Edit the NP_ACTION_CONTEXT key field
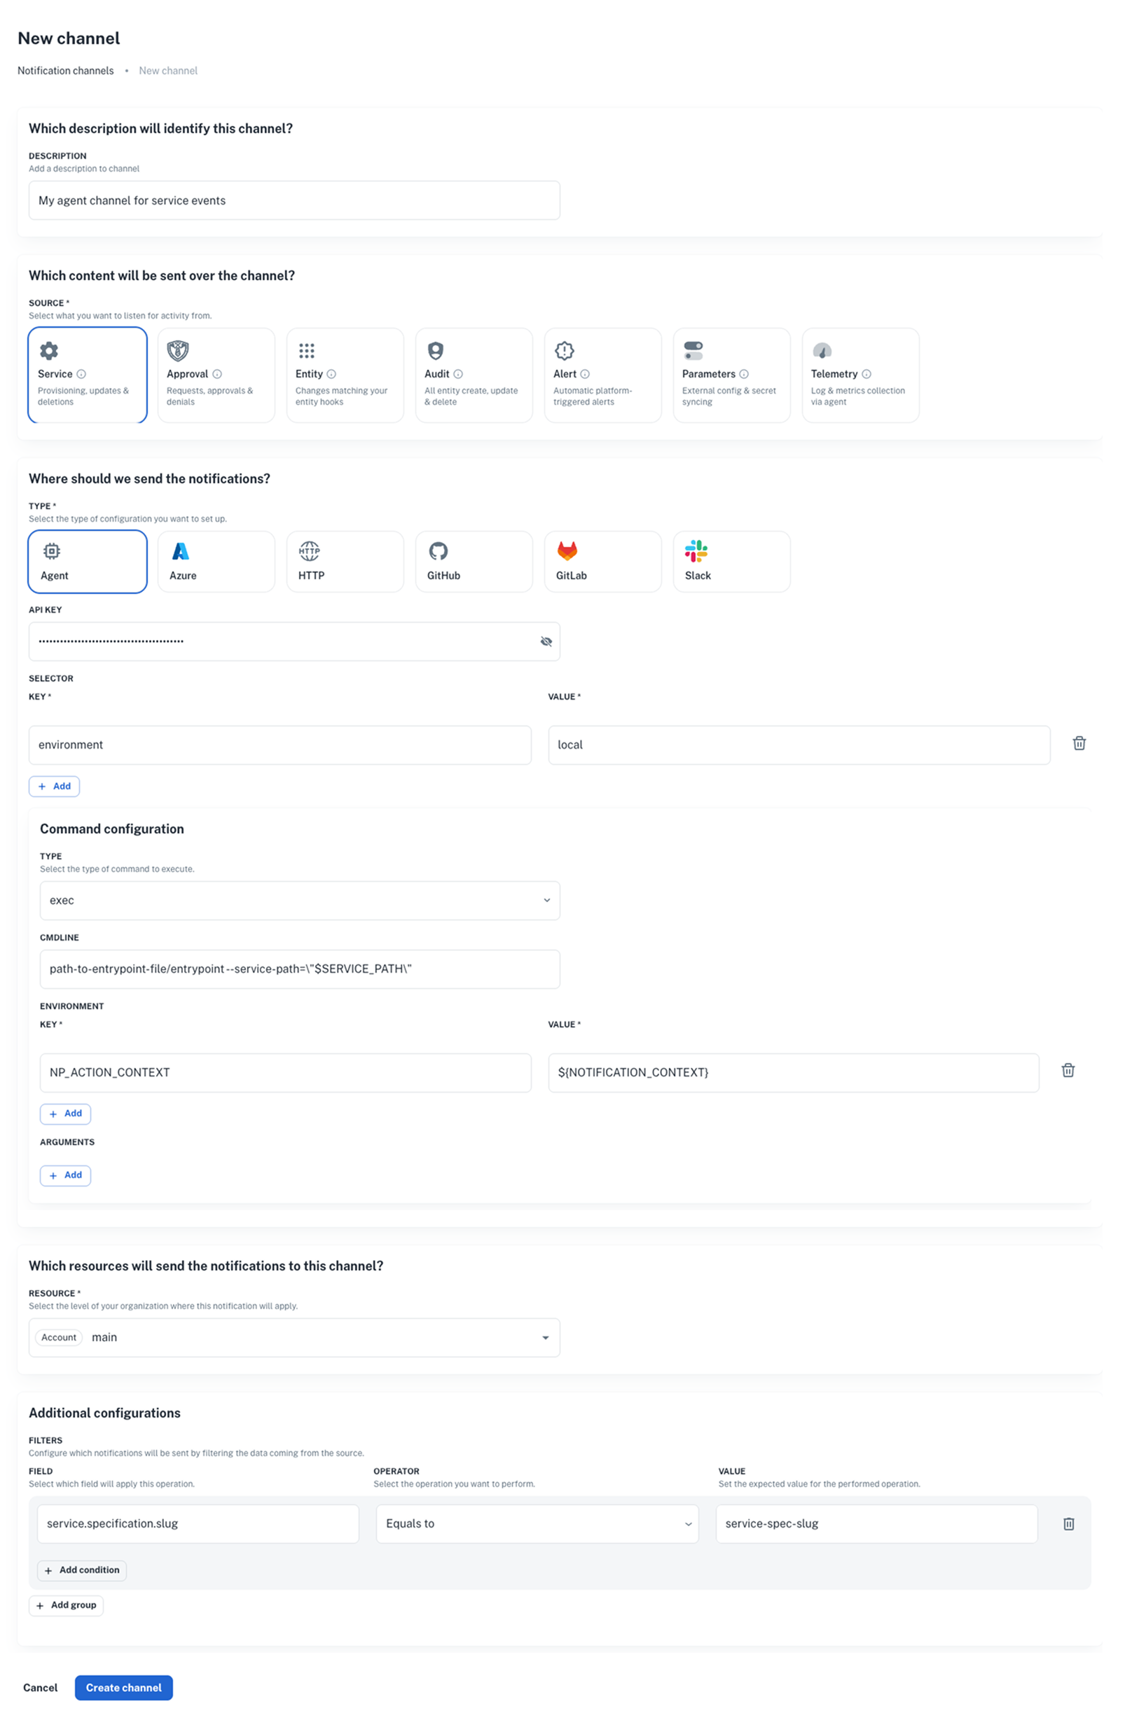 285,1073
